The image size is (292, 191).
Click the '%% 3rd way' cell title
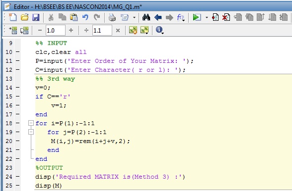(x=55, y=79)
